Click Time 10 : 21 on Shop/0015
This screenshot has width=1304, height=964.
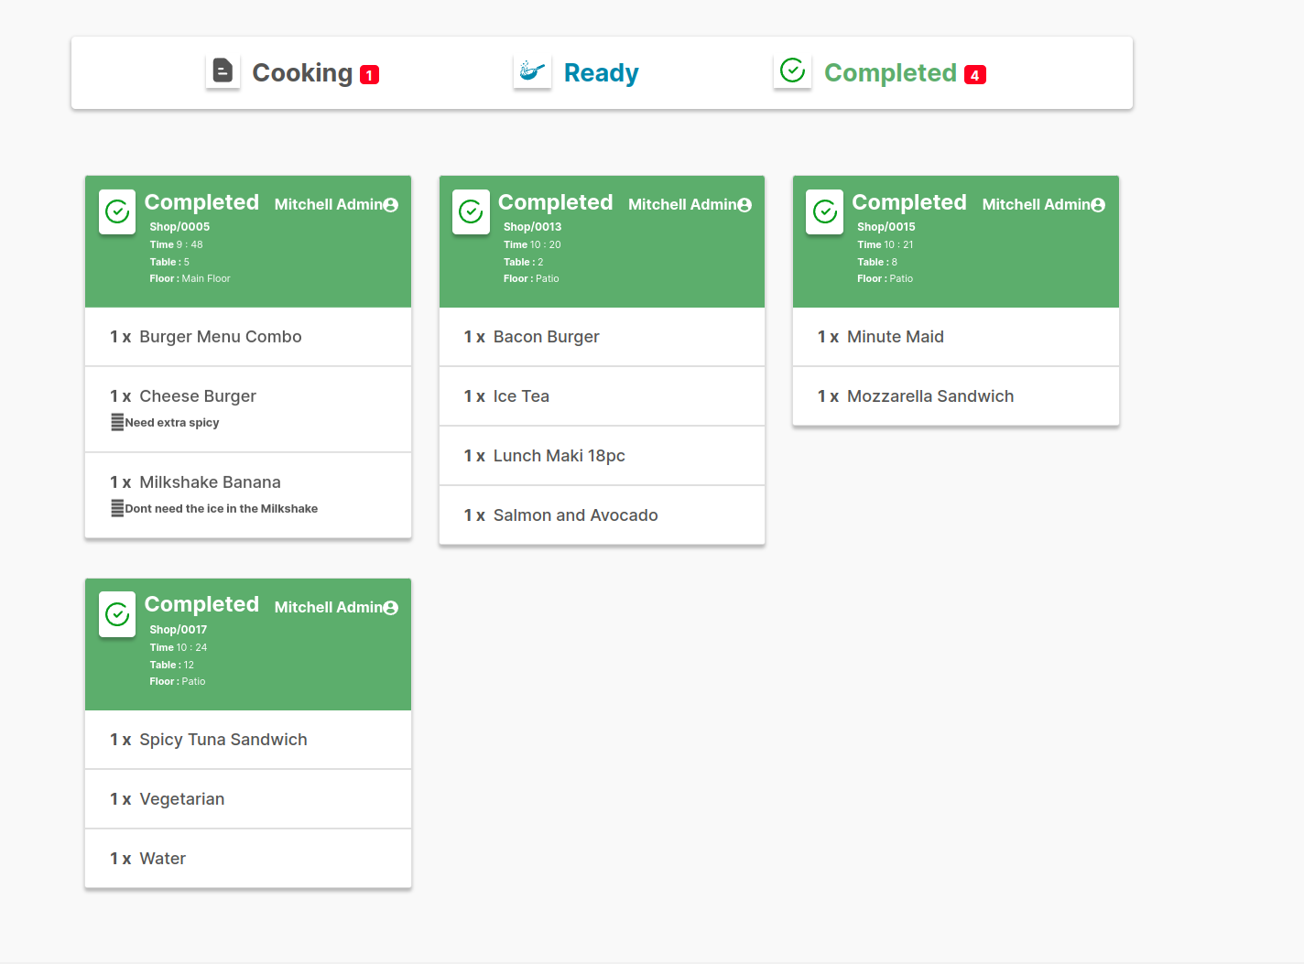coord(886,244)
